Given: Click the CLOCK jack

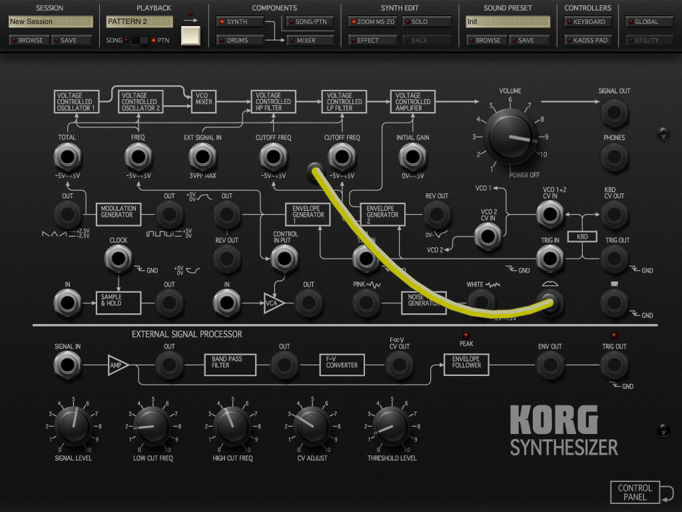Looking at the screenshot, I should point(119,259).
